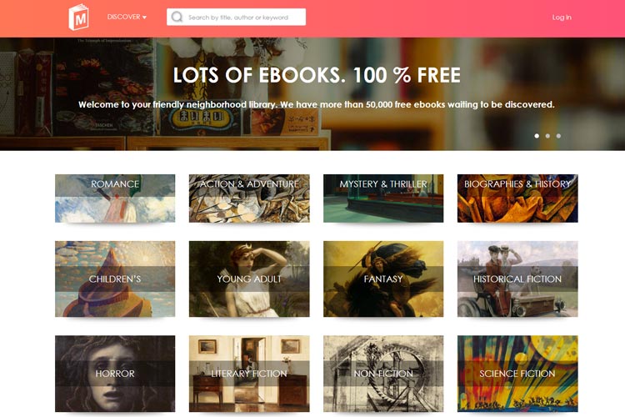Image resolution: width=625 pixels, height=417 pixels.
Task: Open the Literary Fiction category
Action: pos(249,374)
